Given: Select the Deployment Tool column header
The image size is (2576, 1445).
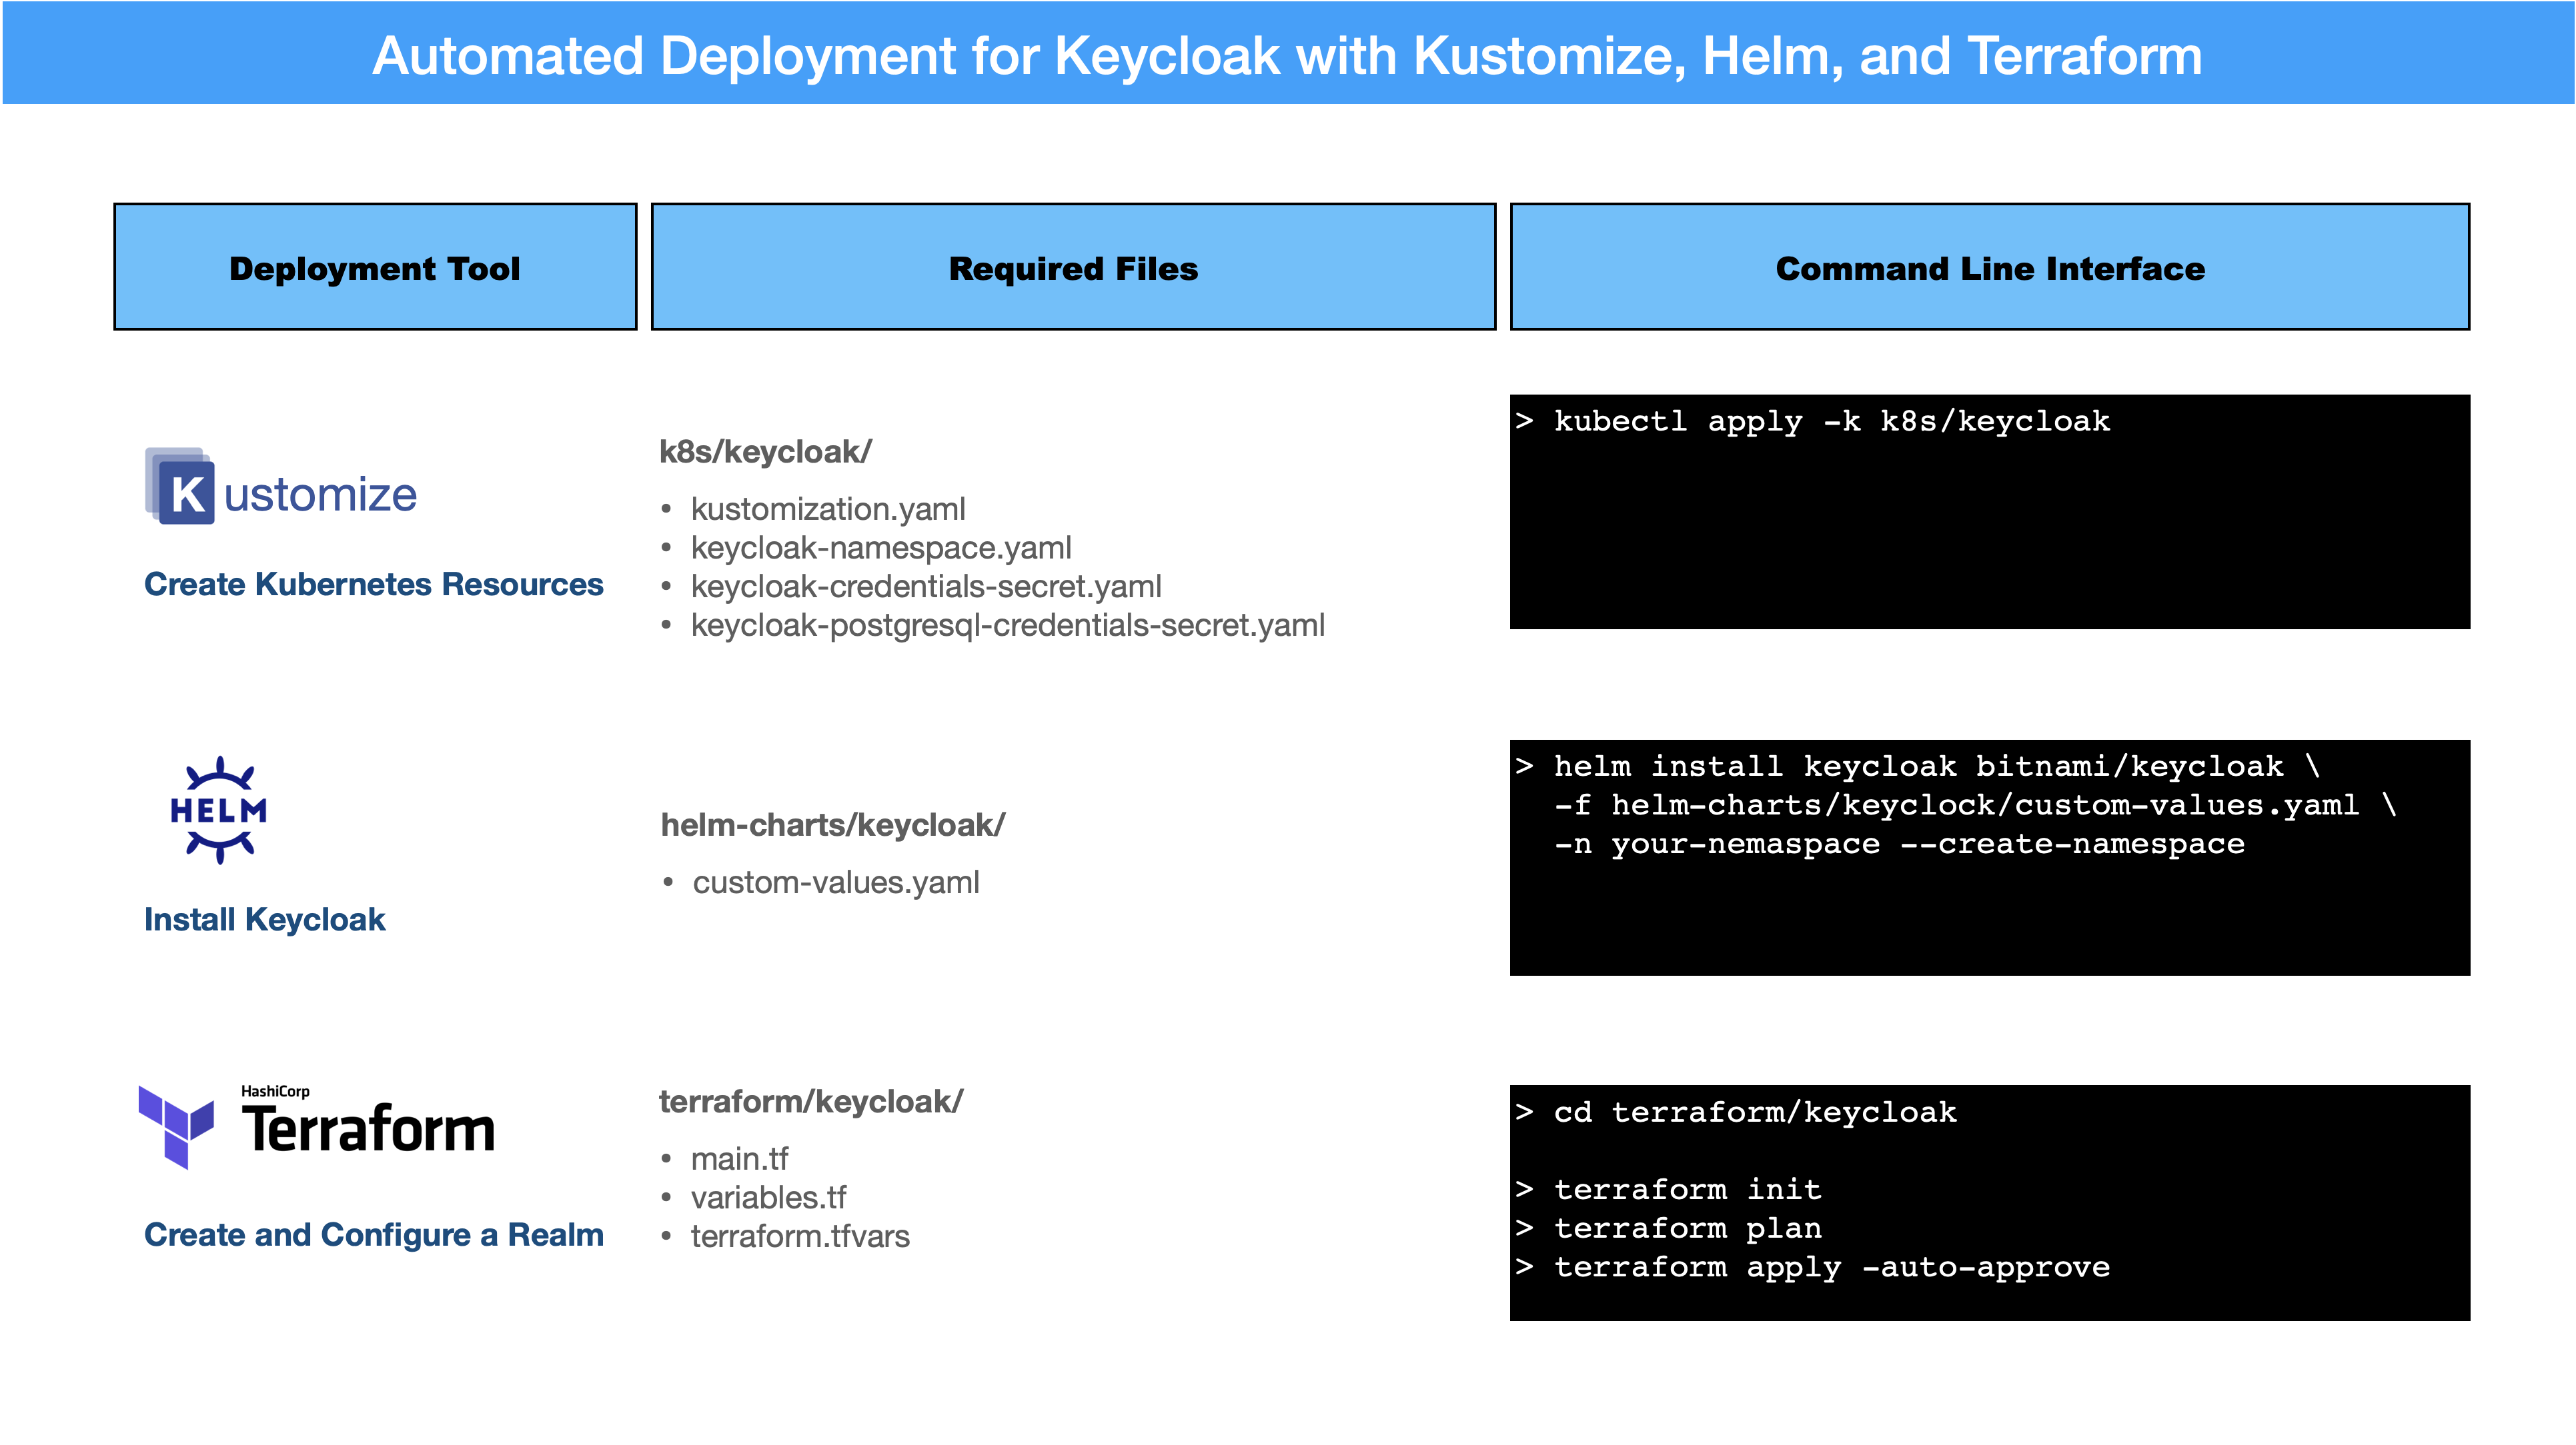Looking at the screenshot, I should (375, 267).
